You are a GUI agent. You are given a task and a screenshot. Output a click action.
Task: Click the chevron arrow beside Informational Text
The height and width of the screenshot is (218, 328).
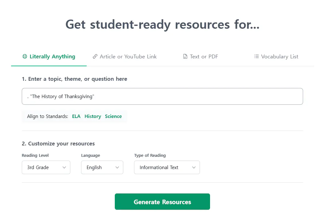(194, 168)
